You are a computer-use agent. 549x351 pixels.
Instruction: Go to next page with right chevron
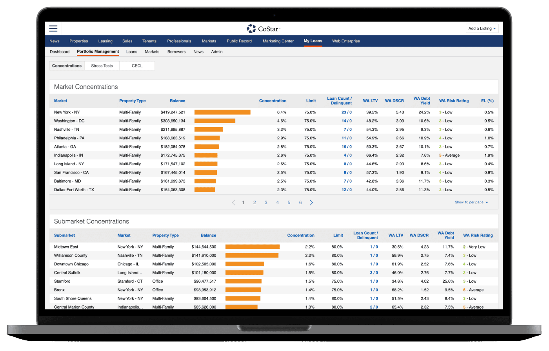coord(311,203)
